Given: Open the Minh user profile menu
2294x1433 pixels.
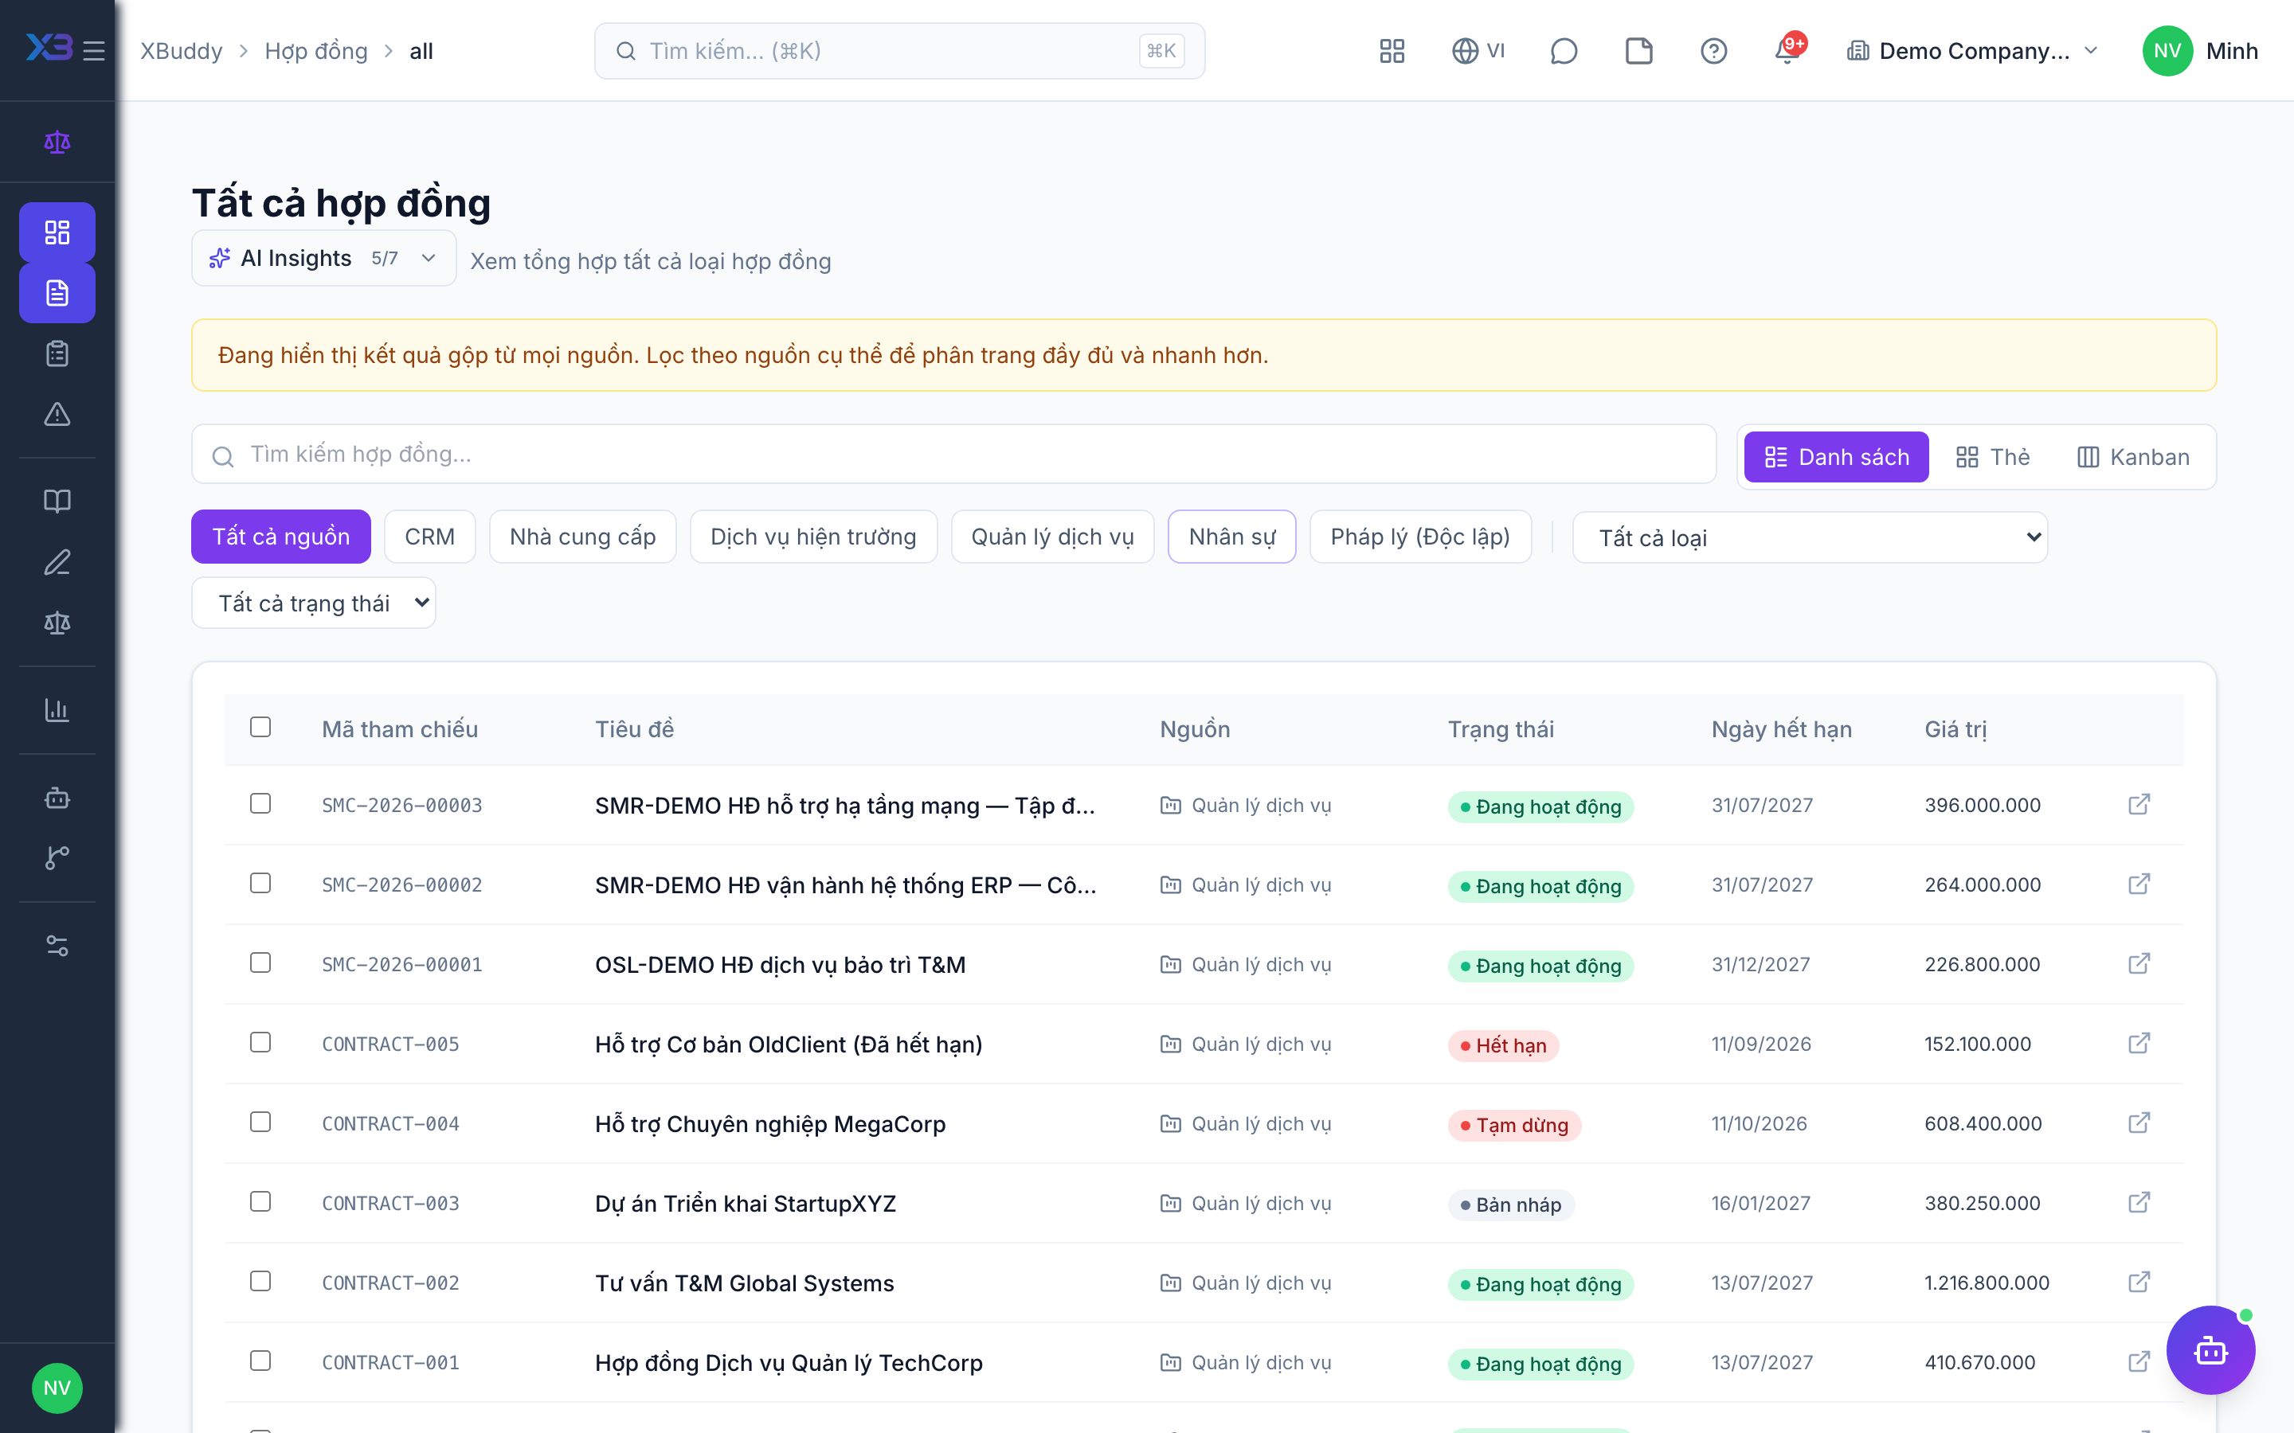Looking at the screenshot, I should (2201, 51).
